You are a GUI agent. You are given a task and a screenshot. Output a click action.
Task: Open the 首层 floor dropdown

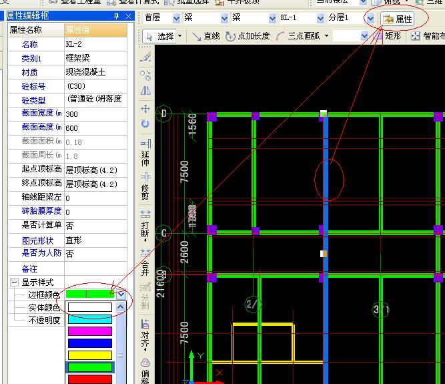(176, 19)
